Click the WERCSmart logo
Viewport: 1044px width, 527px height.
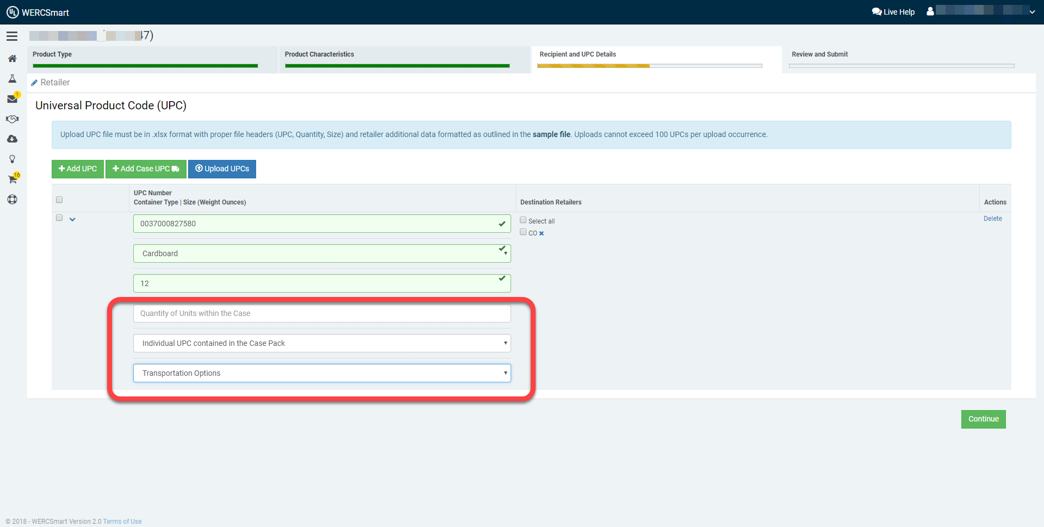(38, 12)
